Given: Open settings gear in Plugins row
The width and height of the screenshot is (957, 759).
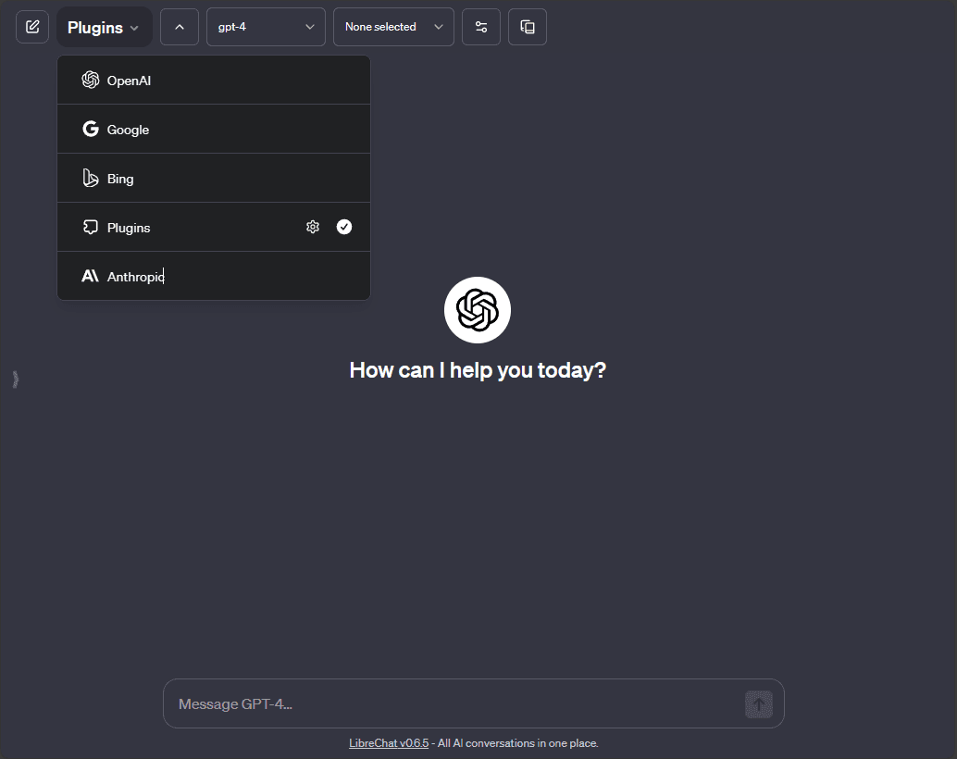Looking at the screenshot, I should (x=313, y=227).
